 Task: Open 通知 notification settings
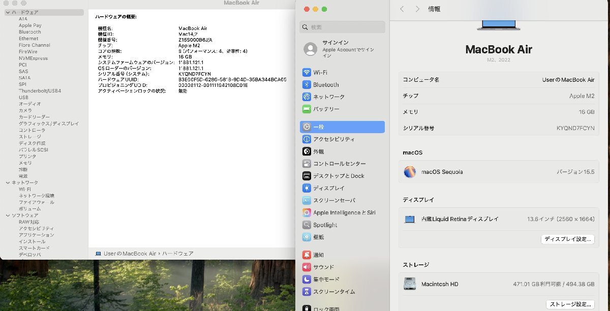[x=342, y=255]
